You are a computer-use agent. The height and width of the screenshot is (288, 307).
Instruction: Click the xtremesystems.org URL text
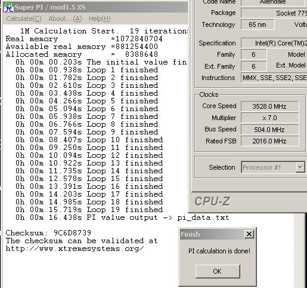[x=75, y=249]
